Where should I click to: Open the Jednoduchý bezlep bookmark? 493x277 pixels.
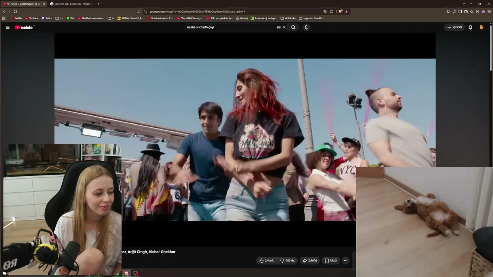tap(263, 18)
